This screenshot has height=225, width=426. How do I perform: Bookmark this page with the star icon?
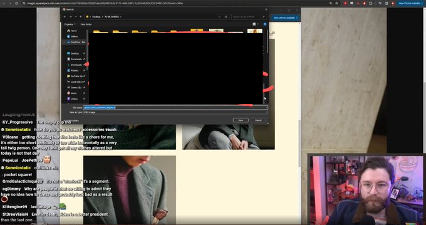point(337,3)
